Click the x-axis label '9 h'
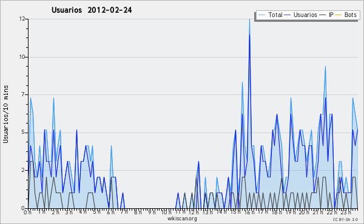This screenshot has width=364, height=224. click(x=152, y=212)
